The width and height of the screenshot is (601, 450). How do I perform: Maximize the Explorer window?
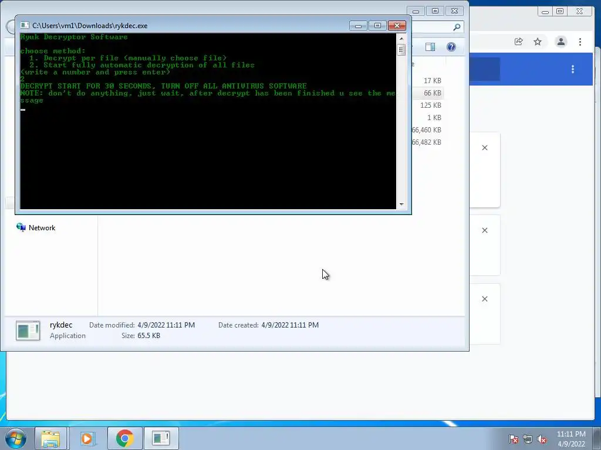[435, 11]
